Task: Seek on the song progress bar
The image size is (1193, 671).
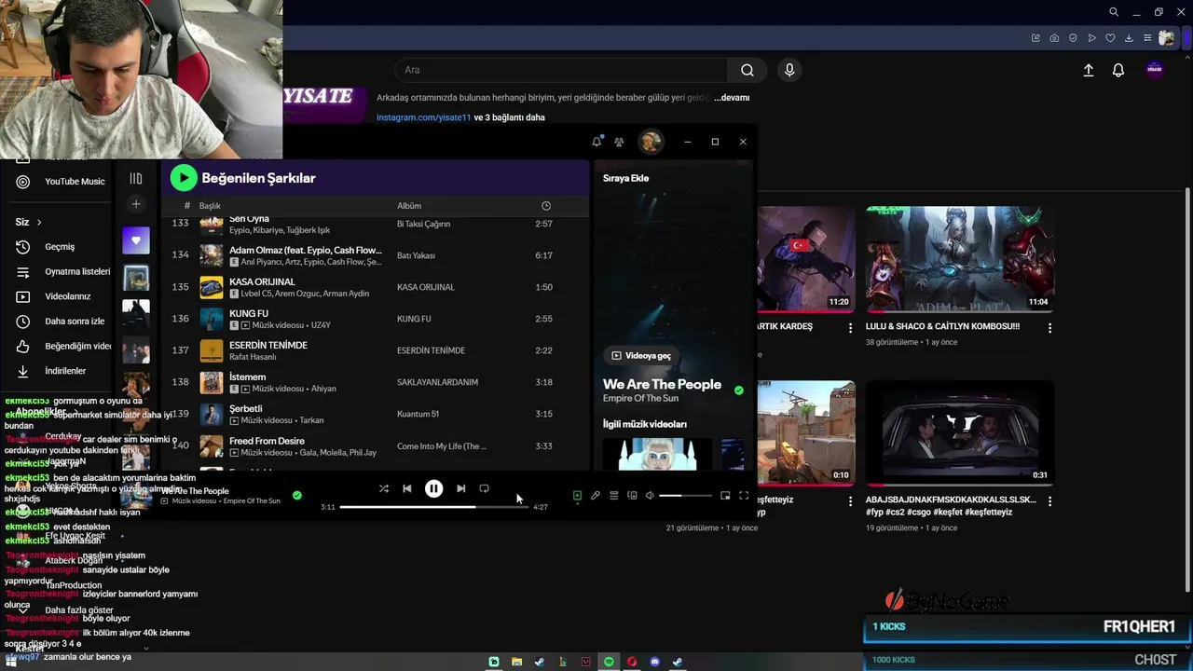Action: (x=432, y=507)
